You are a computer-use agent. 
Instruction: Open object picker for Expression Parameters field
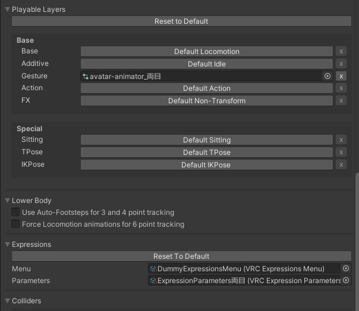pyautogui.click(x=346, y=280)
